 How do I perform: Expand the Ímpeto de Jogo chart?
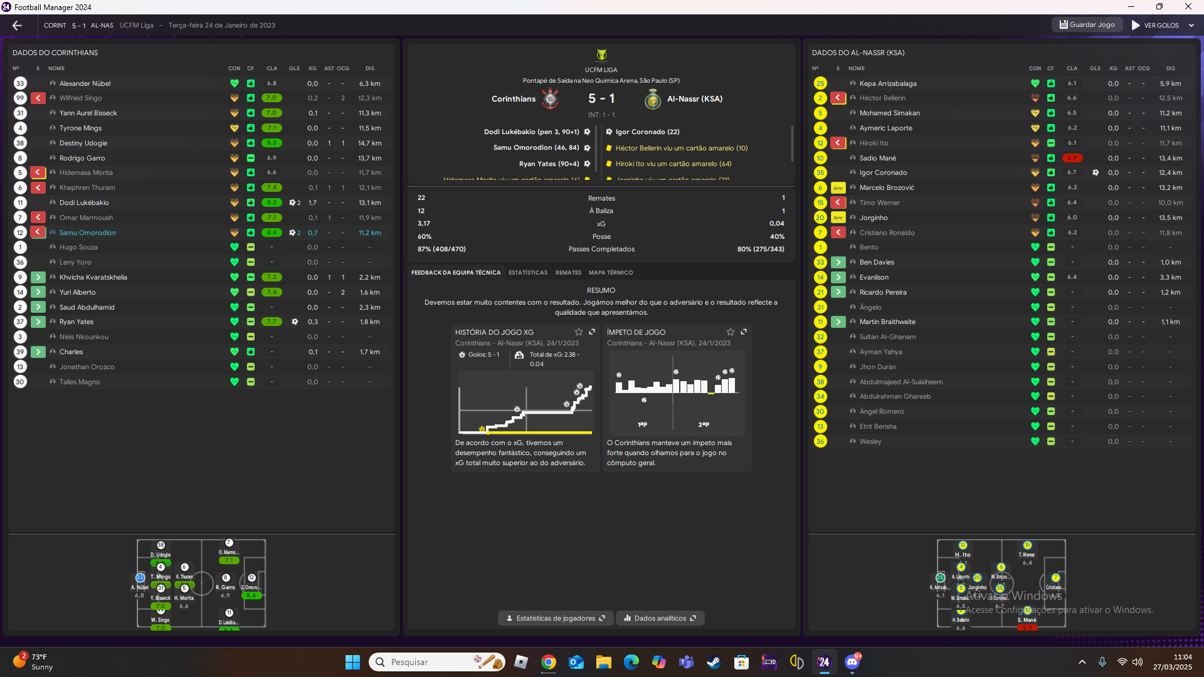pyautogui.click(x=744, y=332)
